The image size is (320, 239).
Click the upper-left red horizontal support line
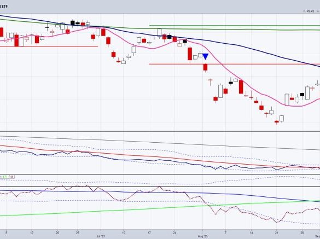coord(49,46)
